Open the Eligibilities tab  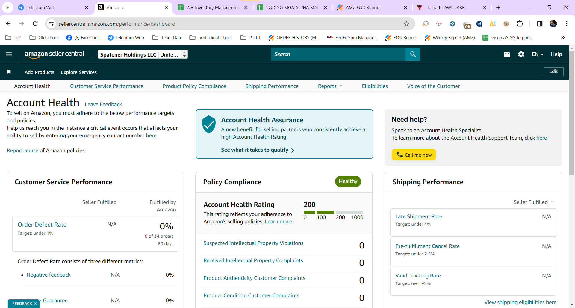coord(375,86)
